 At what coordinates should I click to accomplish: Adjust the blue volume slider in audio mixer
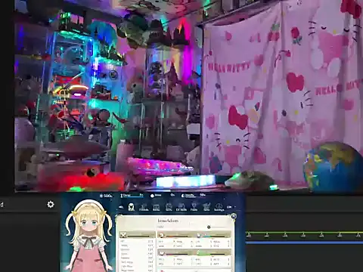click(305, 243)
